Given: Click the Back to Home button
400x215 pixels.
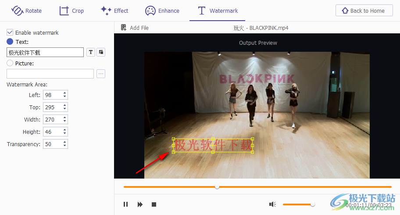Looking at the screenshot, I should coord(364,11).
